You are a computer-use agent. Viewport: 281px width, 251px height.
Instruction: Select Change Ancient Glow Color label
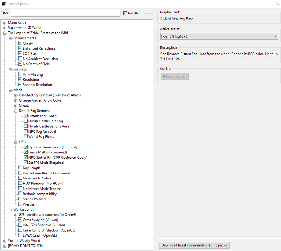coord(40,100)
